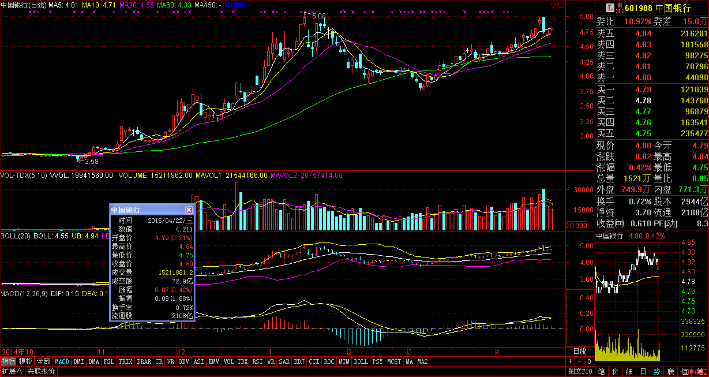Open the 日线 period selector
Viewport: 709px width, 377px height.
click(579, 351)
